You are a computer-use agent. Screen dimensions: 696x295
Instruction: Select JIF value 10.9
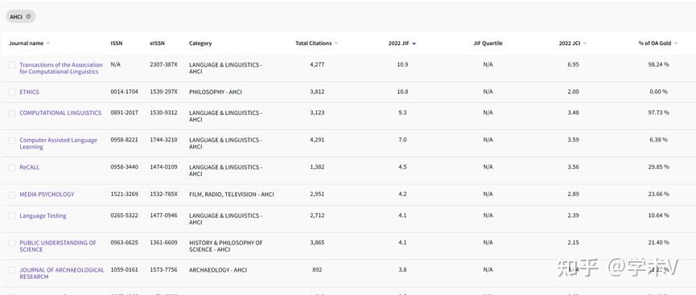click(x=402, y=65)
